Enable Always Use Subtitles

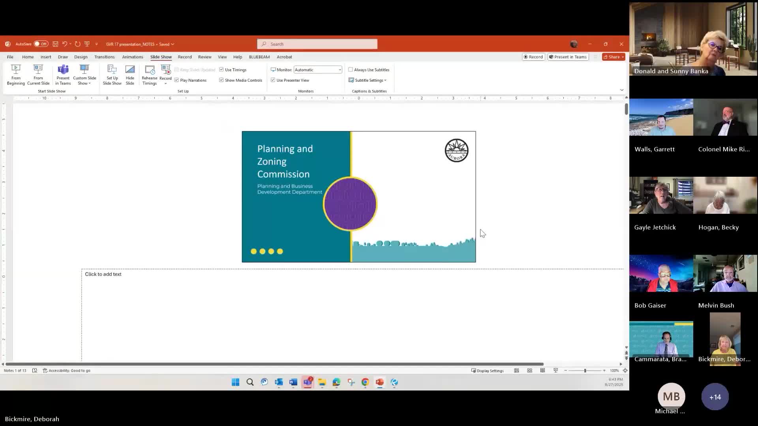351,69
